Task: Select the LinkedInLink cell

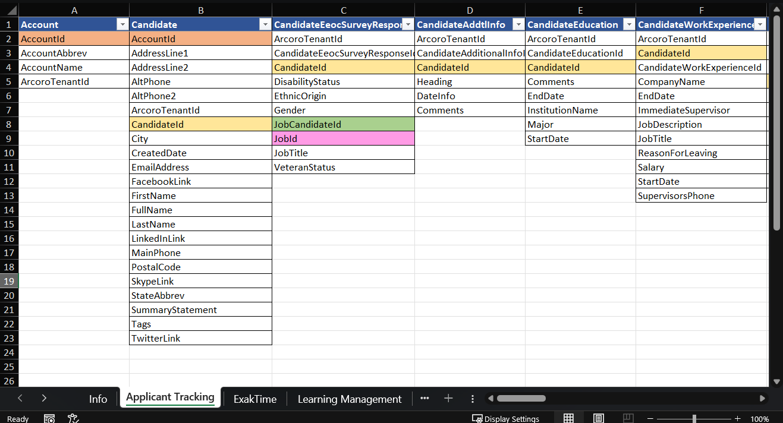Action: pyautogui.click(x=201, y=238)
